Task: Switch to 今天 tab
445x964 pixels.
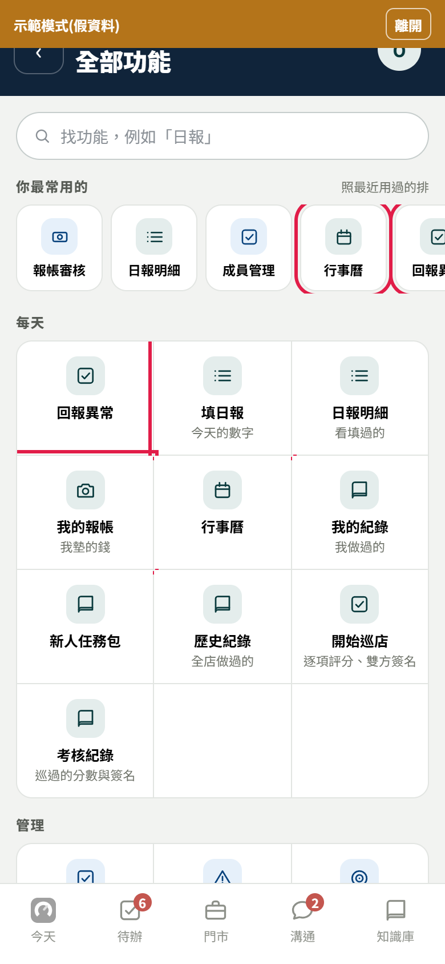Action: click(x=43, y=919)
